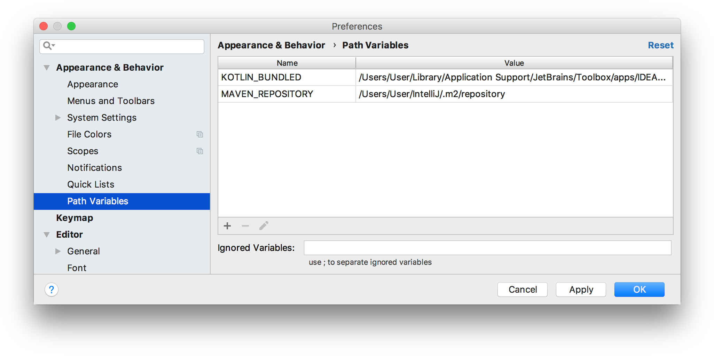The image size is (714, 356).
Task: Click the search field magnifier icon
Action: (47, 46)
